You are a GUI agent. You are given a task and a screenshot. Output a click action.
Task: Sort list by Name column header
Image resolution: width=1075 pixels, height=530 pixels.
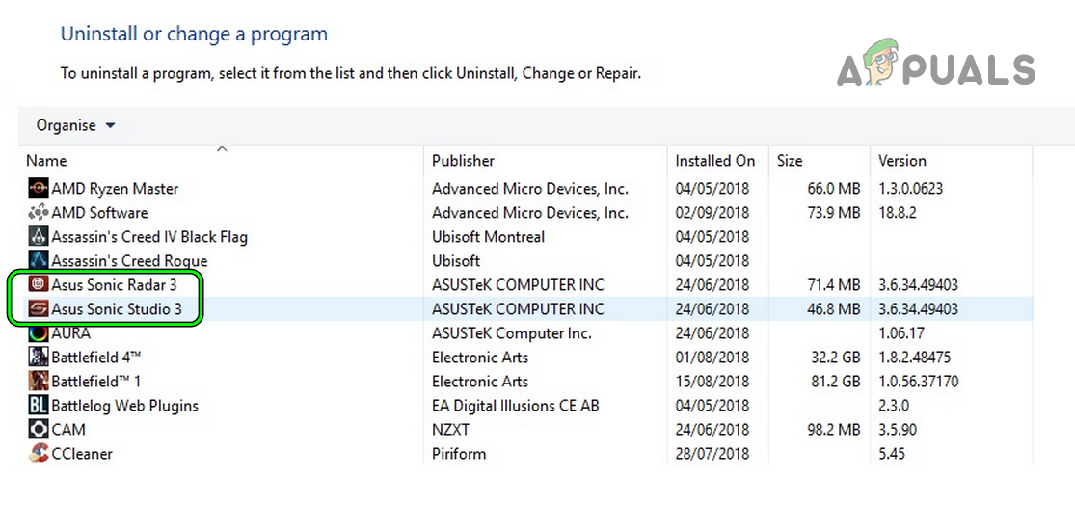coord(46,161)
